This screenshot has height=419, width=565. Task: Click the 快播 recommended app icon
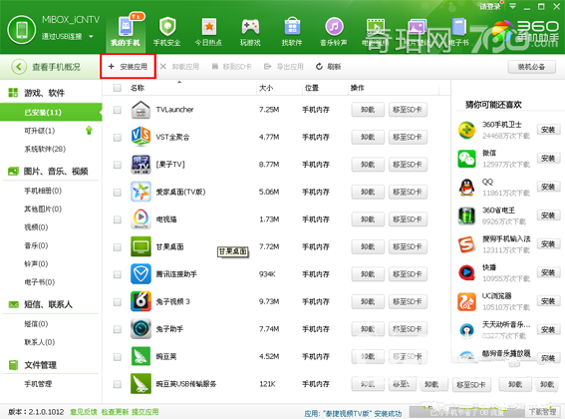(x=467, y=273)
